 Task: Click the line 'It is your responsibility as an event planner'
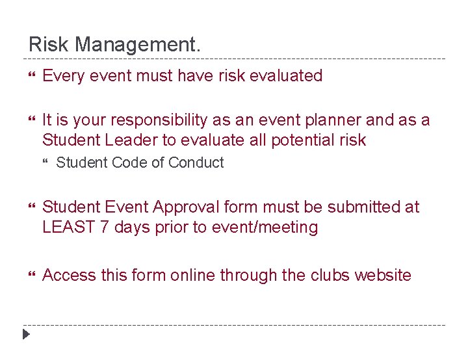point(235,120)
